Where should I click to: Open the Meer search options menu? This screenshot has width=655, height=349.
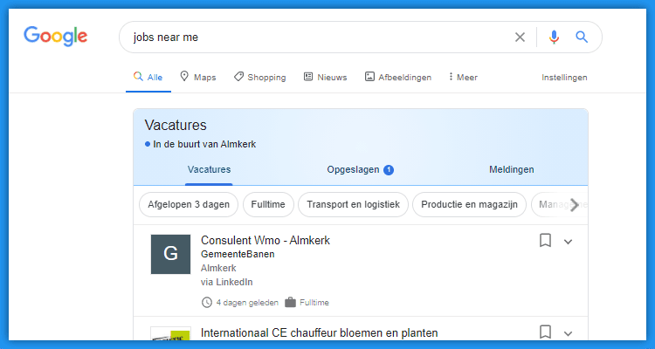(x=463, y=77)
